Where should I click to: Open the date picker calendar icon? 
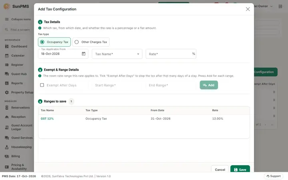point(84,54)
